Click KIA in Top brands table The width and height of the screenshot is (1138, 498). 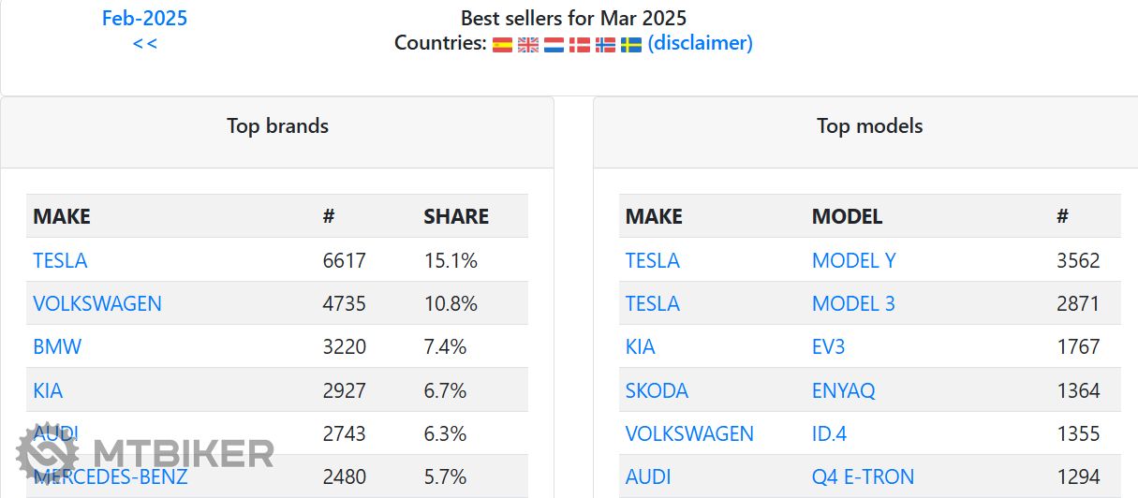(48, 390)
